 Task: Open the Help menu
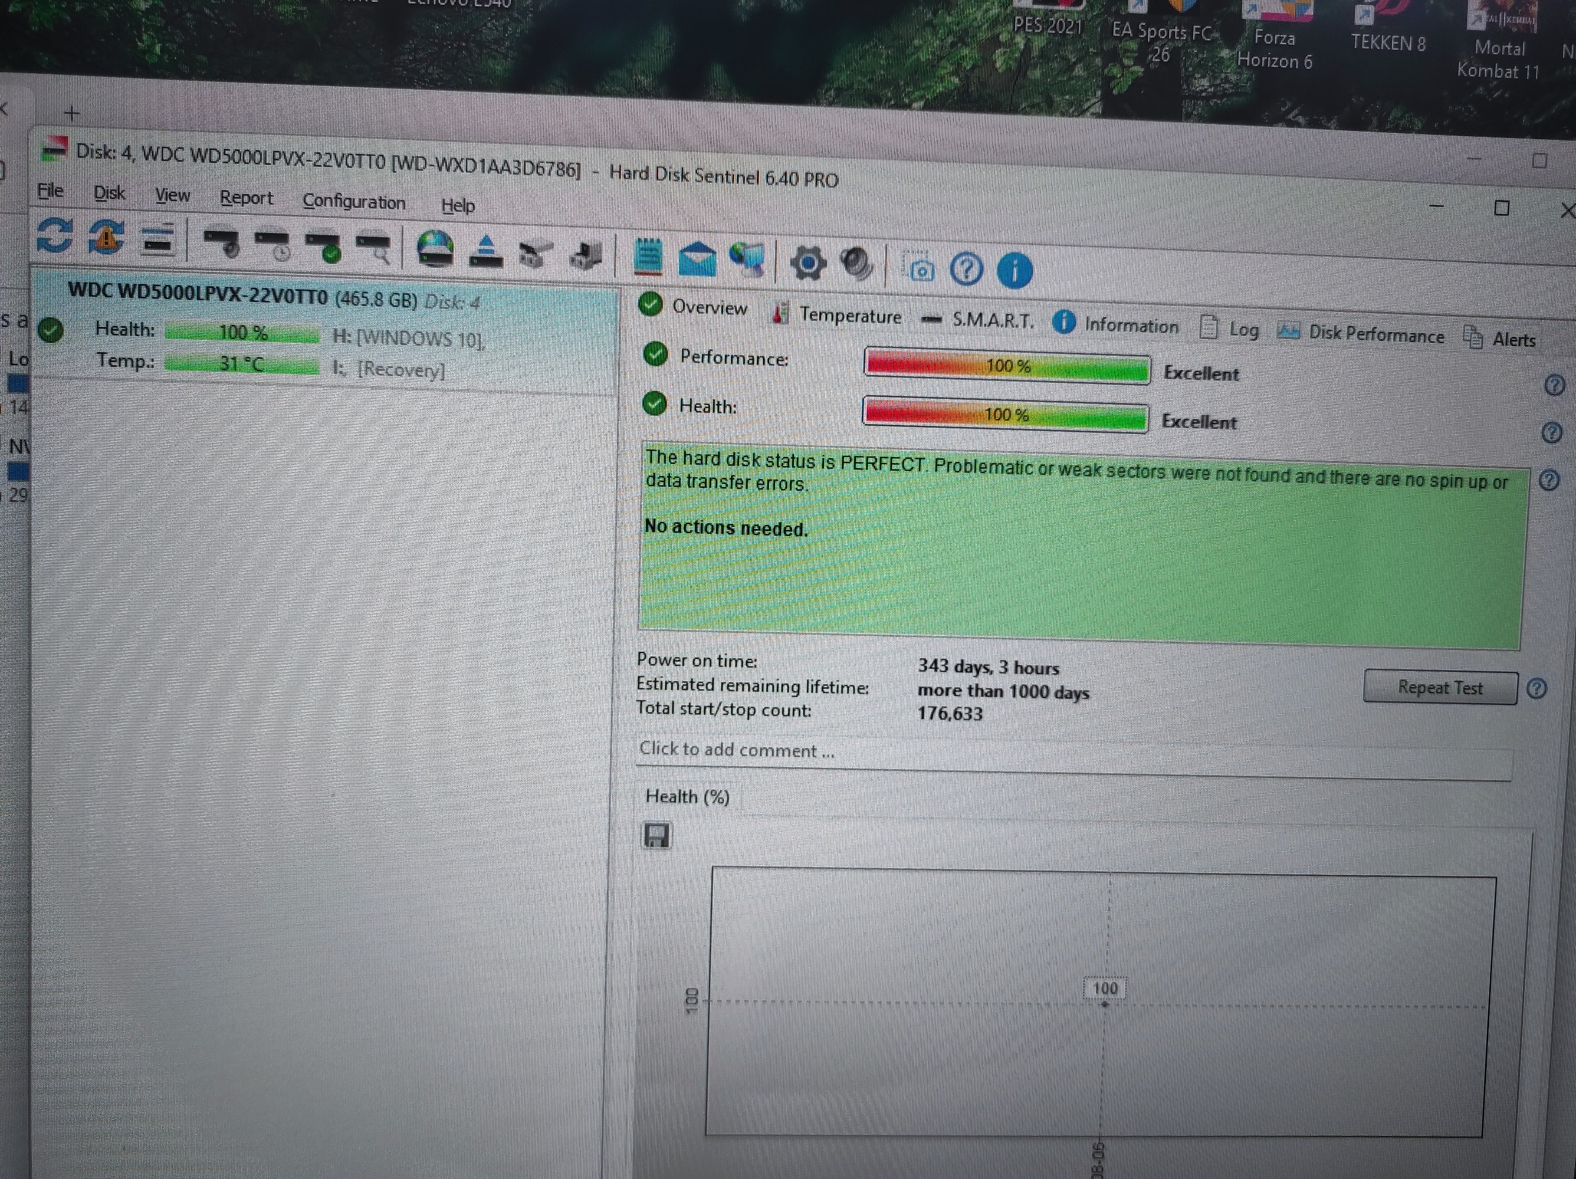(457, 205)
